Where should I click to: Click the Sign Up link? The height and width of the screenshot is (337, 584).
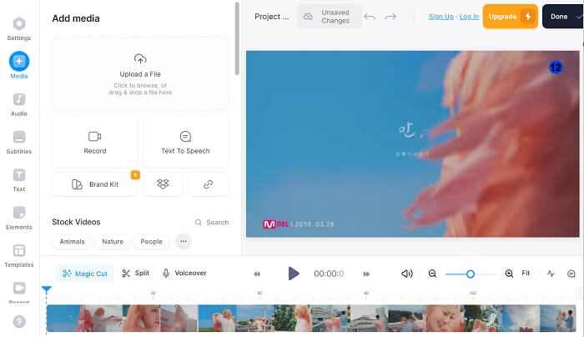[441, 17]
